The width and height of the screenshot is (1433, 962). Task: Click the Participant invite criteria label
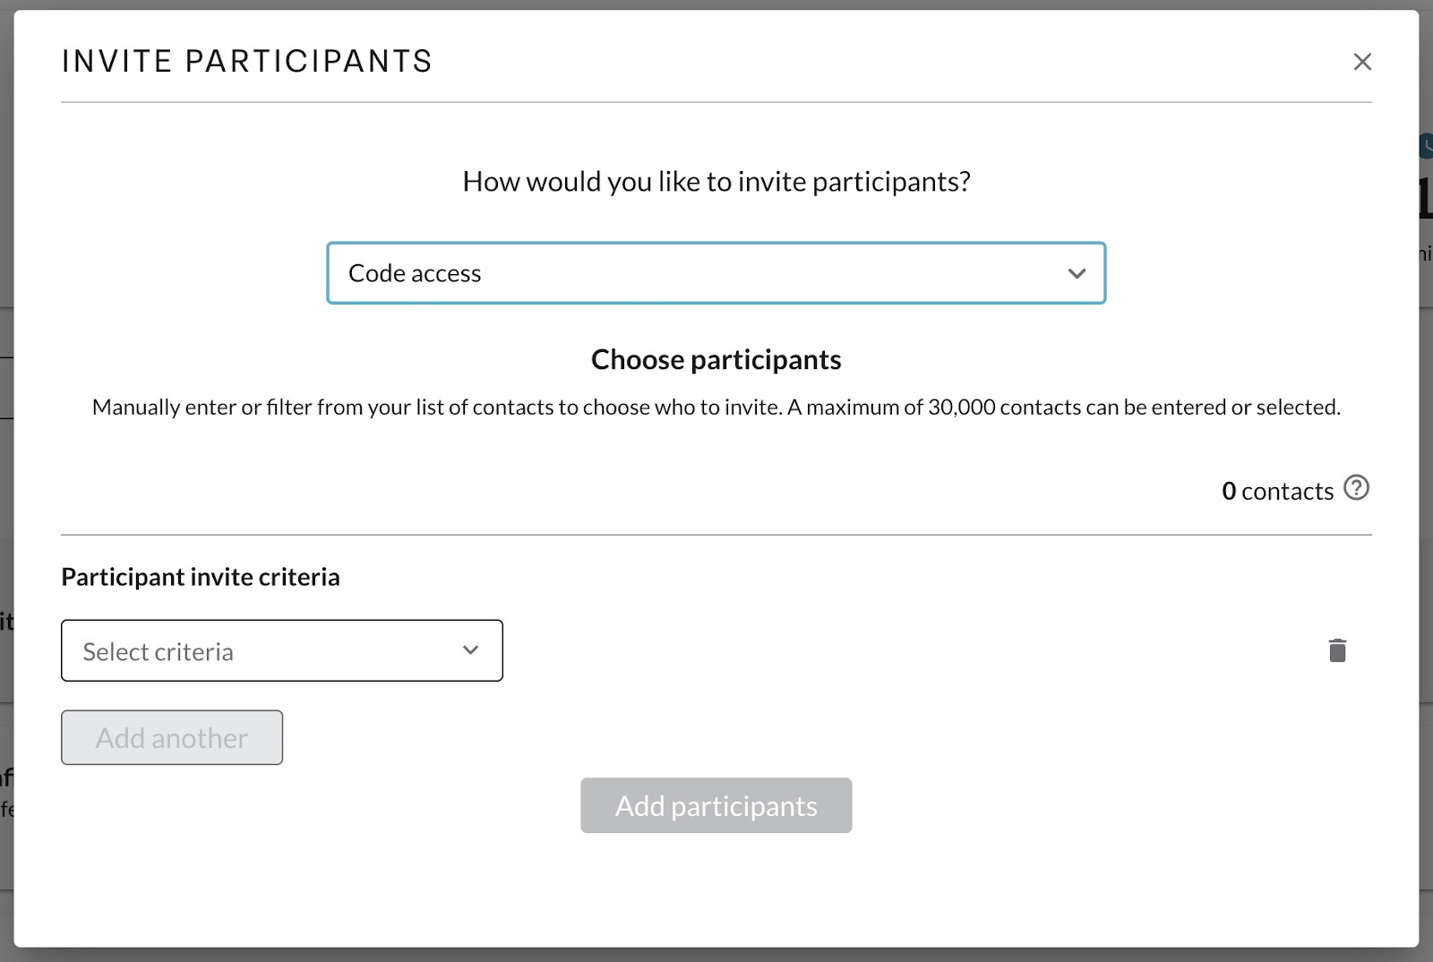point(201,577)
